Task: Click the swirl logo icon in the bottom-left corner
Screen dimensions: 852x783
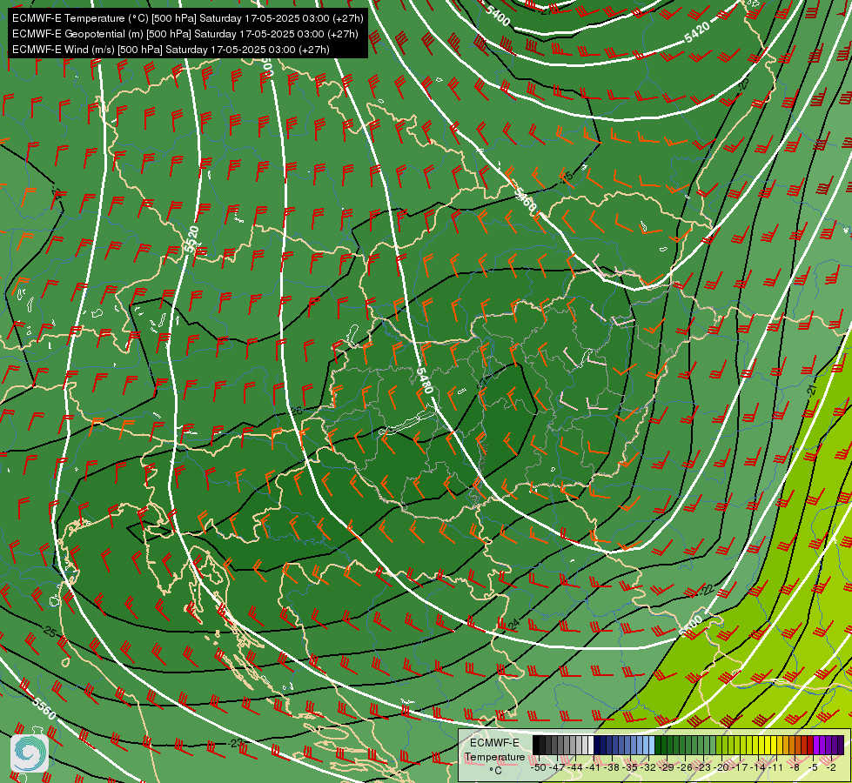Action: click(30, 753)
